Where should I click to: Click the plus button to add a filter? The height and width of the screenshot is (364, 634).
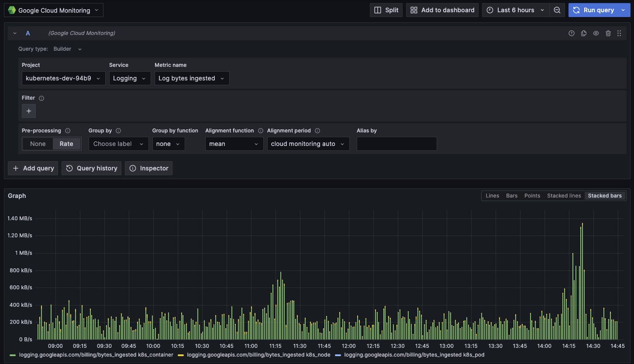click(x=29, y=111)
